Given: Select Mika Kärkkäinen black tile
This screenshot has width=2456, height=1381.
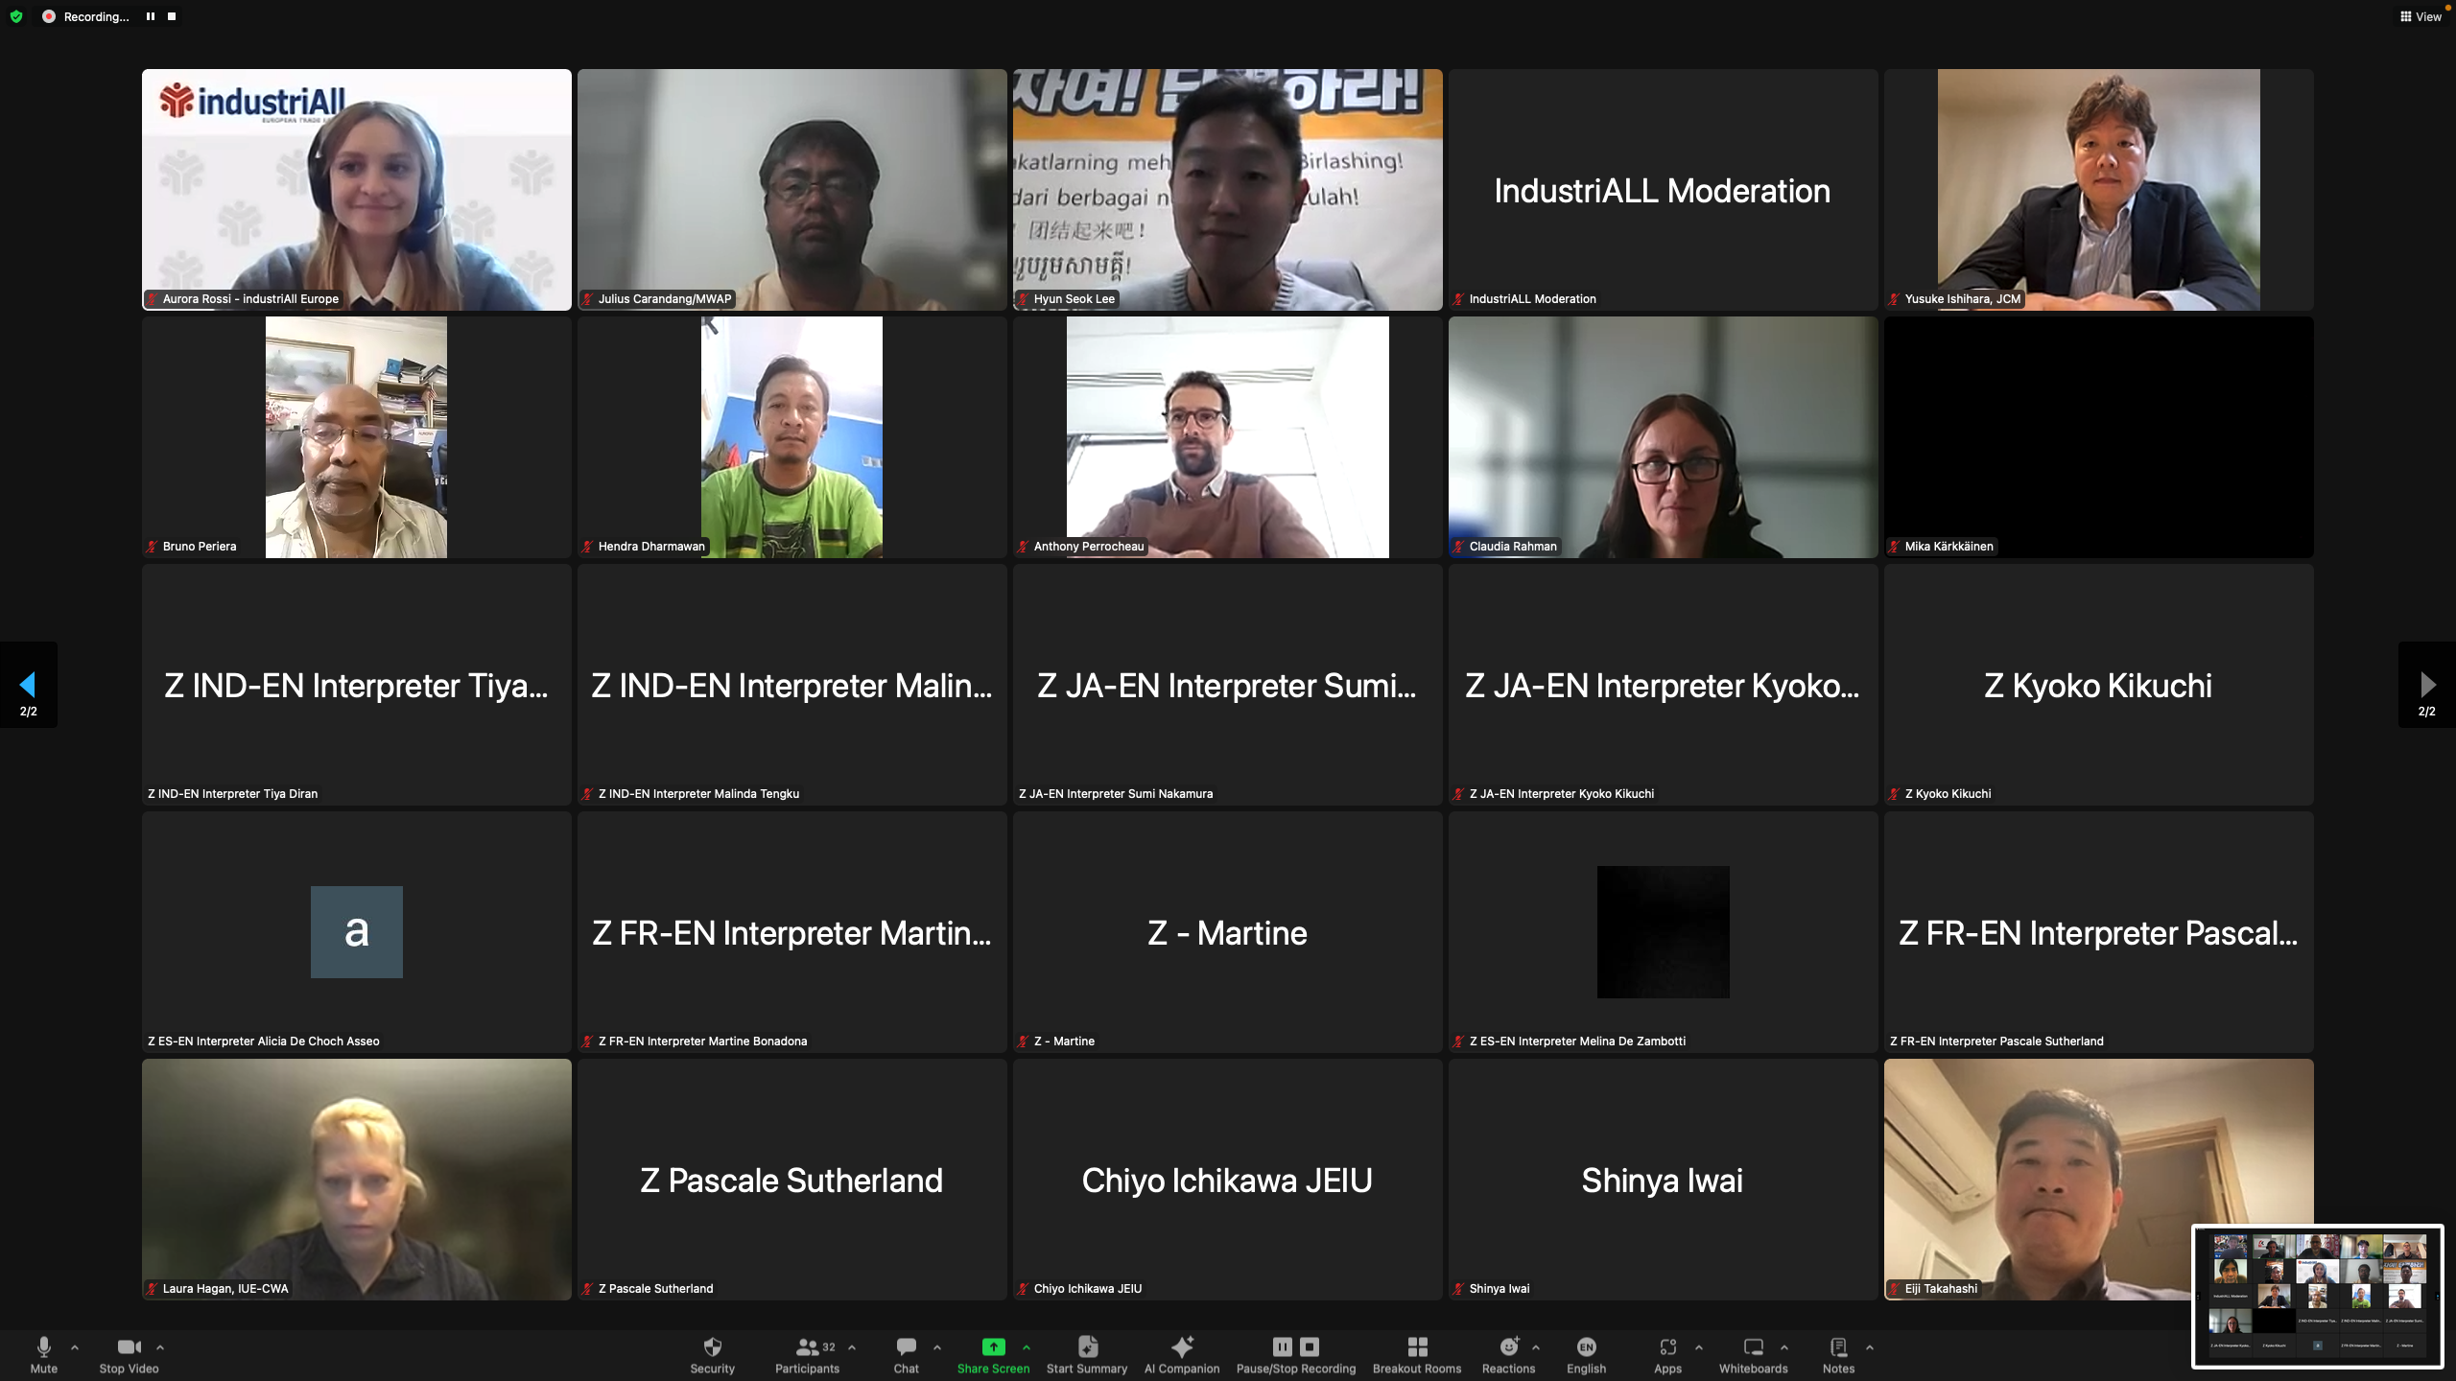Looking at the screenshot, I should click(2099, 437).
